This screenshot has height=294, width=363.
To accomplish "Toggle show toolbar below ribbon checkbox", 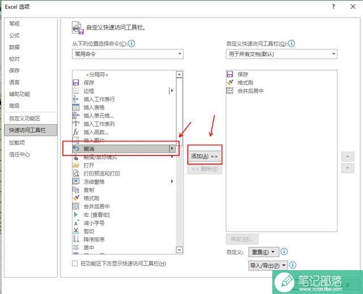I will click(75, 263).
